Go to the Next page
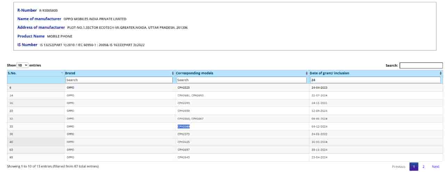Screen dimensions: 445x172 [436, 167]
